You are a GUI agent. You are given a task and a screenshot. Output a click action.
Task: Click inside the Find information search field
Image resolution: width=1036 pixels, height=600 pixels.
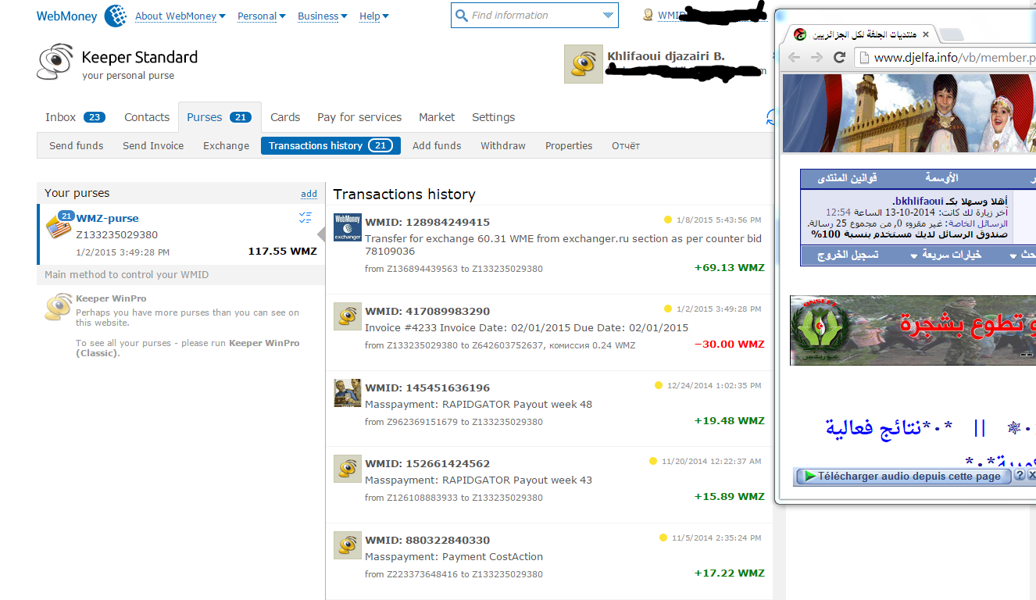tap(534, 16)
